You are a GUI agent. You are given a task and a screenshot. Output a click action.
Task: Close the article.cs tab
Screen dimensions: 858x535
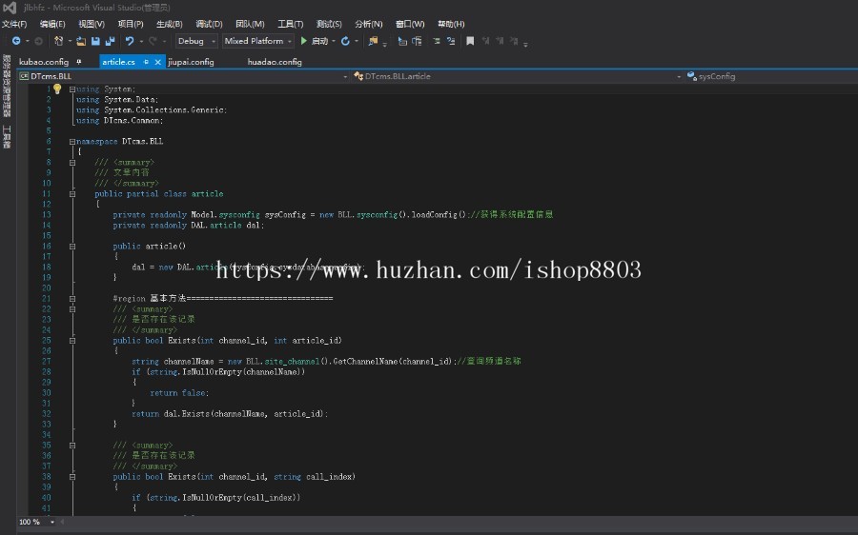tap(157, 62)
